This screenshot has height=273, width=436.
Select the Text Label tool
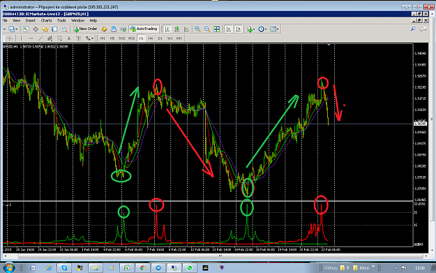coord(78,38)
